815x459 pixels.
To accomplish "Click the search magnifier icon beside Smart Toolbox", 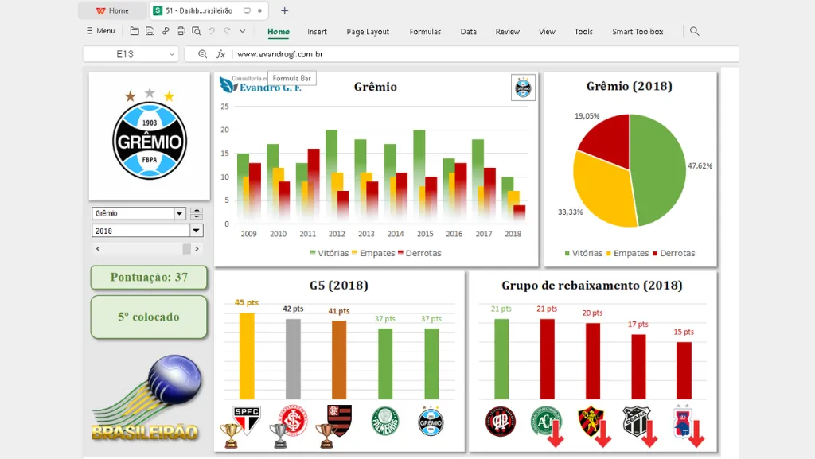I will coord(694,31).
